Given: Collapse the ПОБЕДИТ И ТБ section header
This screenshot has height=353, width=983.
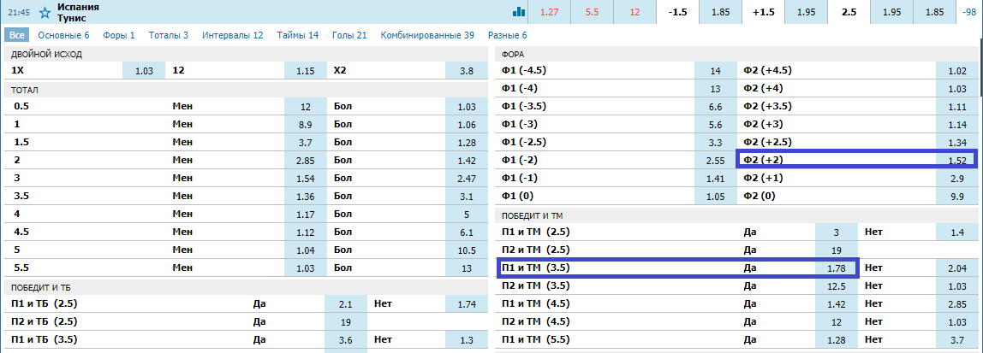Looking at the screenshot, I should pyautogui.click(x=245, y=287).
